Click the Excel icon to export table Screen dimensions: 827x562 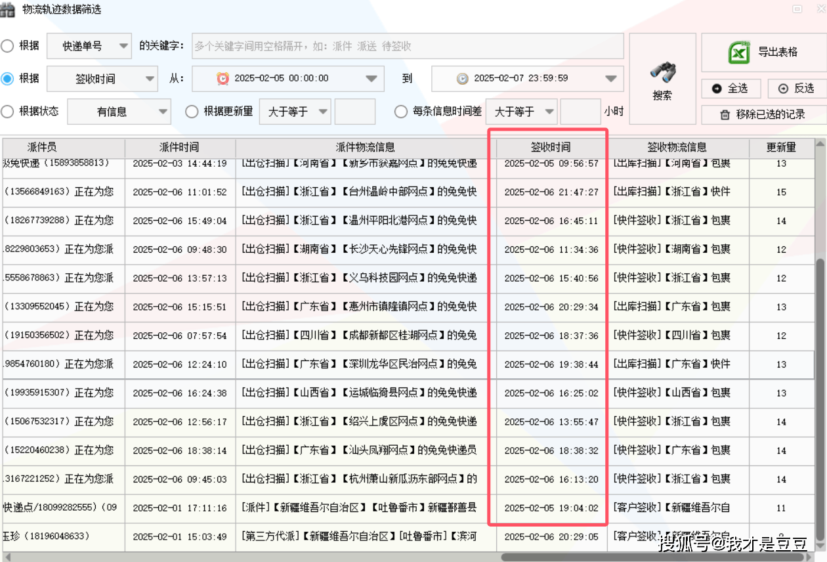pos(740,53)
